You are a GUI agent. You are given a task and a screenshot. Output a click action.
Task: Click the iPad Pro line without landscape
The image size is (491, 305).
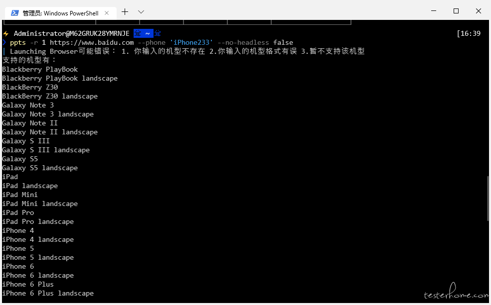[x=18, y=213]
